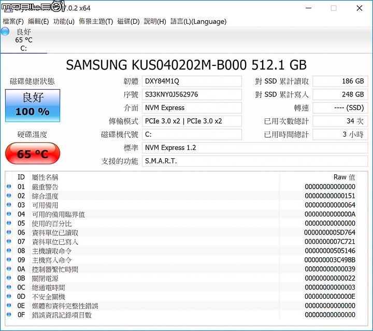The height and width of the screenshot is (331, 373).
Task: Click the blue status dot for ID 09
Action: coord(9,259)
